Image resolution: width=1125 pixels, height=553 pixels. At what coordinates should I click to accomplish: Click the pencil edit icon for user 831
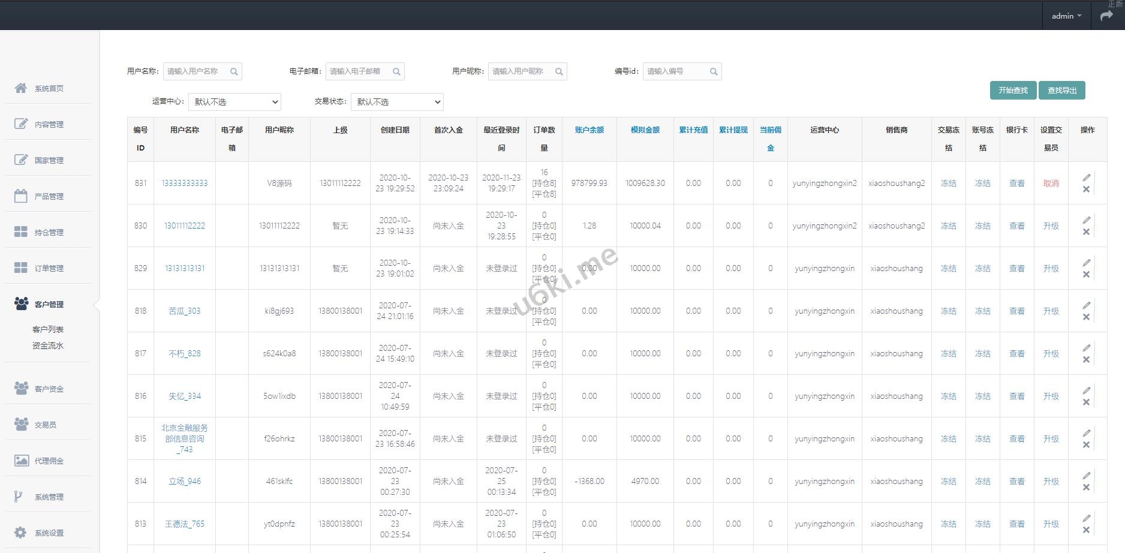click(x=1086, y=178)
